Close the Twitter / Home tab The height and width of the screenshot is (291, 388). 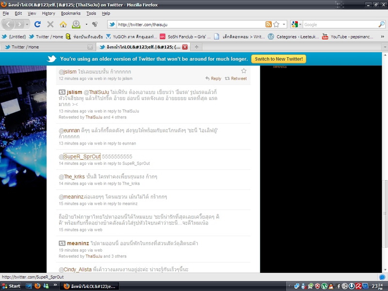click(90, 47)
